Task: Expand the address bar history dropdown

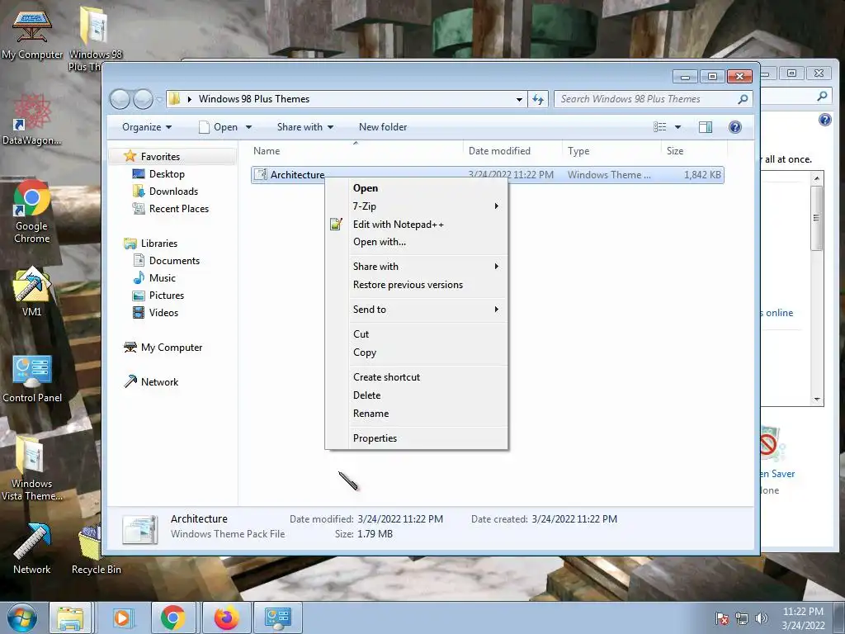Action: point(519,99)
